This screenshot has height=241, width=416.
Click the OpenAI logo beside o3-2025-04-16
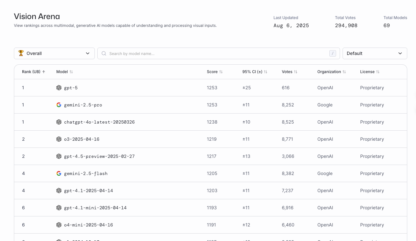pyautogui.click(x=59, y=139)
